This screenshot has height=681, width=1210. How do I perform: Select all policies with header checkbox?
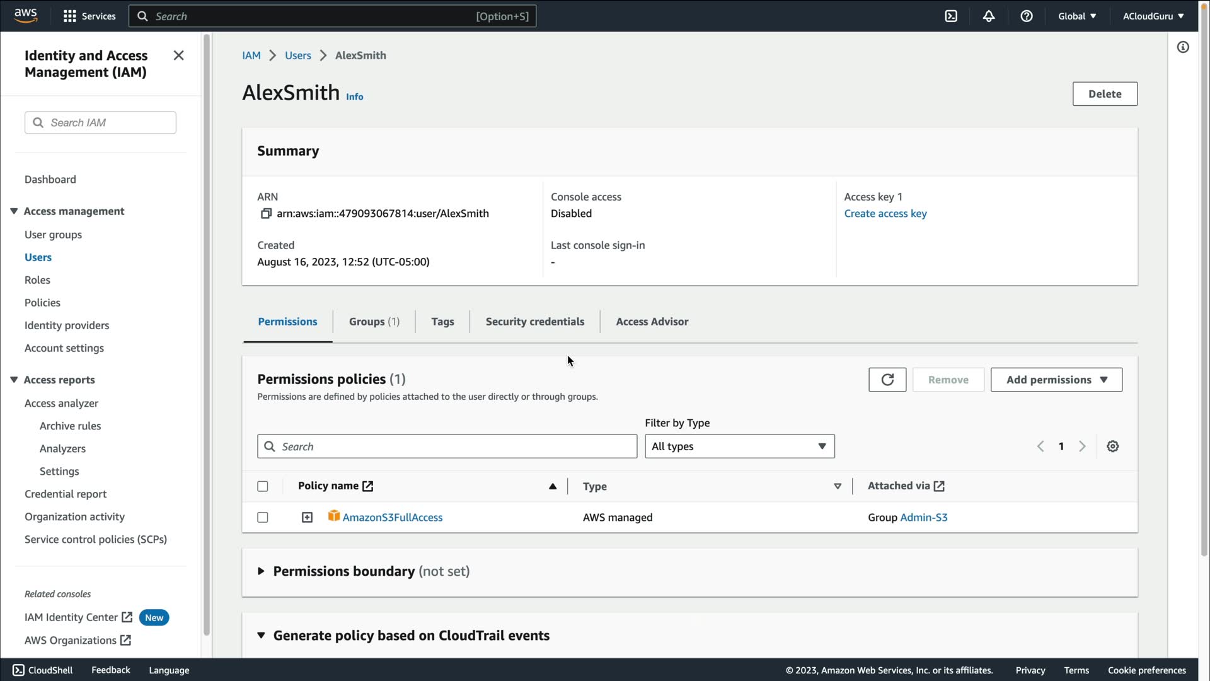pos(263,486)
